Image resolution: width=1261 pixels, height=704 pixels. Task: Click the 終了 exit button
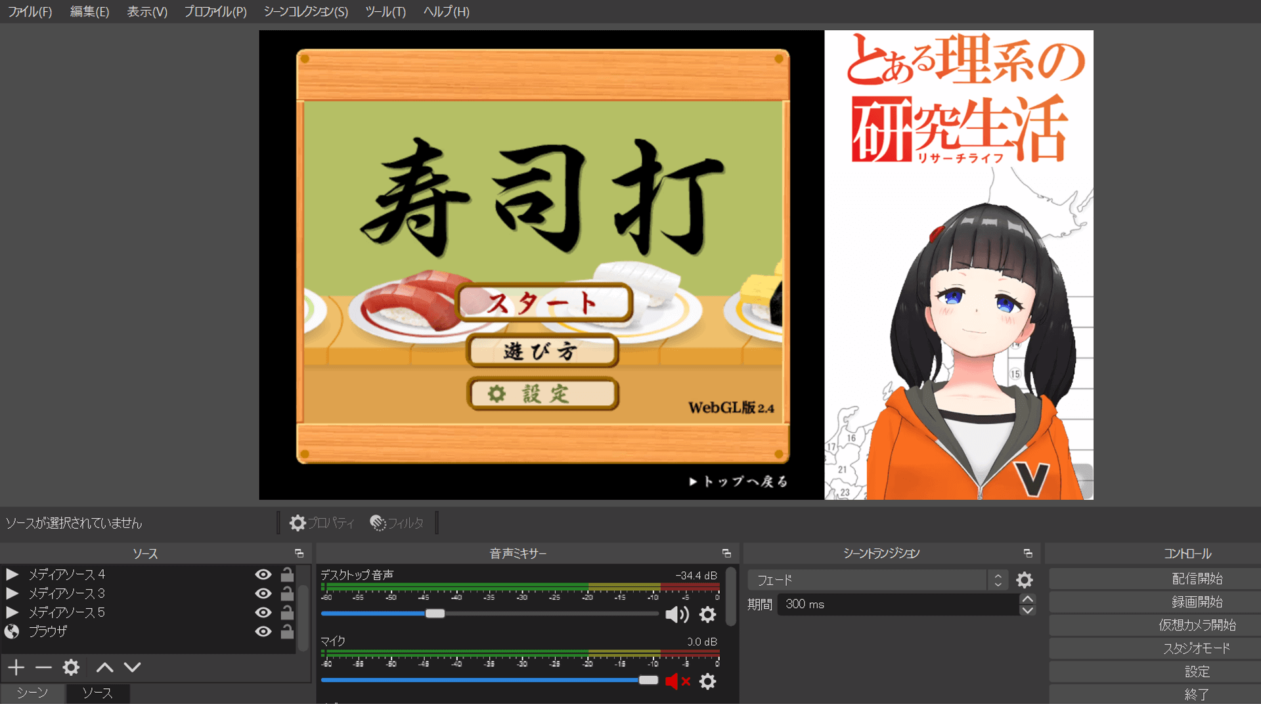[1197, 694]
